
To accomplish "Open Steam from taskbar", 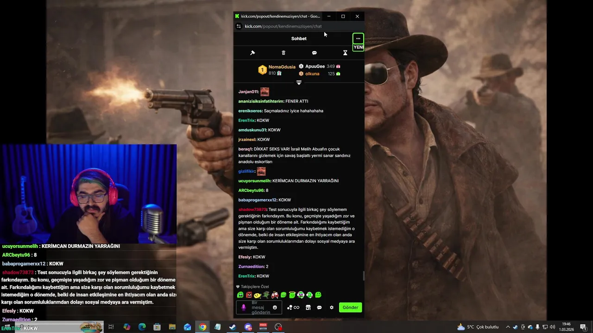I will tap(232, 327).
